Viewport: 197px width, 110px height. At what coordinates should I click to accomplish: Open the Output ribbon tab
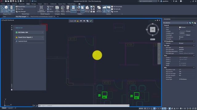coord(40,4)
